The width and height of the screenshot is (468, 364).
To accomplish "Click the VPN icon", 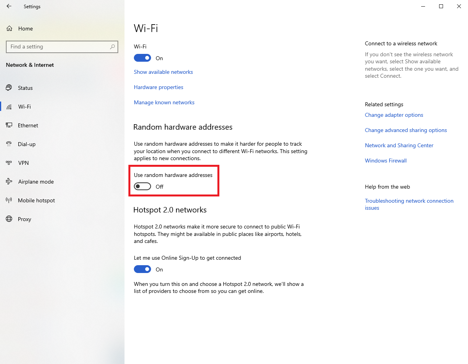I will click(9, 163).
